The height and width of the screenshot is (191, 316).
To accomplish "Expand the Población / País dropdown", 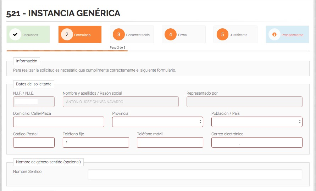I will coord(257,122).
